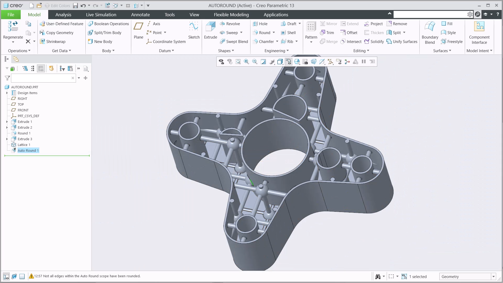Select the Shell tool

[288, 32]
